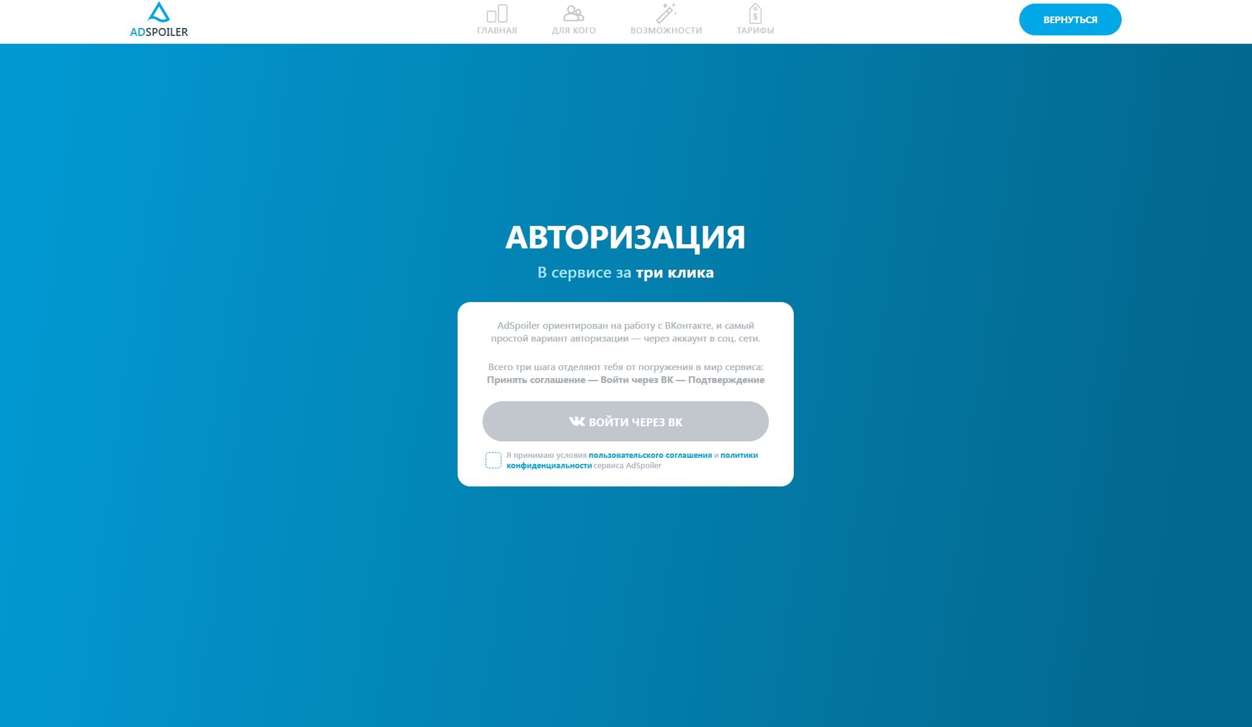Image resolution: width=1252 pixels, height=727 pixels.
Task: Click the AdSpoiler triangle logo icon
Action: coord(158,12)
